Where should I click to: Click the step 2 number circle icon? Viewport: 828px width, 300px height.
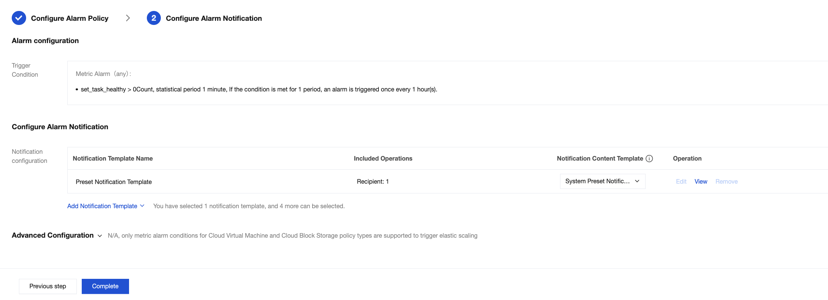154,18
